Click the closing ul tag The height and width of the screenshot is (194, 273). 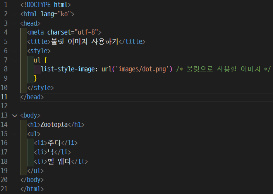(36, 171)
